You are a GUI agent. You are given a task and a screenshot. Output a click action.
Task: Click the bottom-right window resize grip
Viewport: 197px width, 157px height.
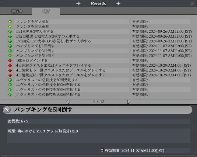click(x=194, y=154)
